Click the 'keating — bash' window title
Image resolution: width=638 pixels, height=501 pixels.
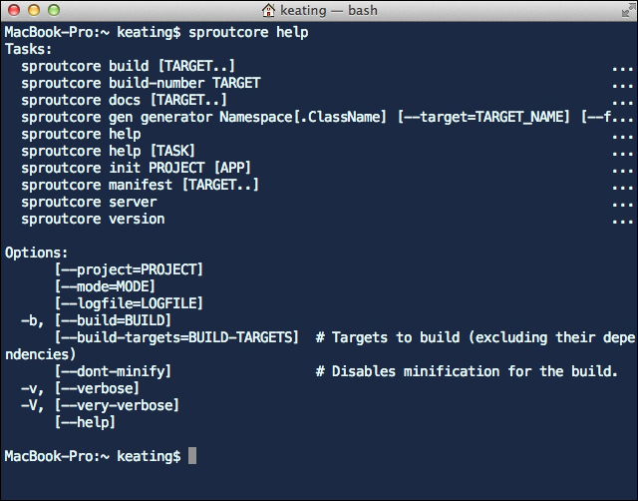click(x=329, y=10)
